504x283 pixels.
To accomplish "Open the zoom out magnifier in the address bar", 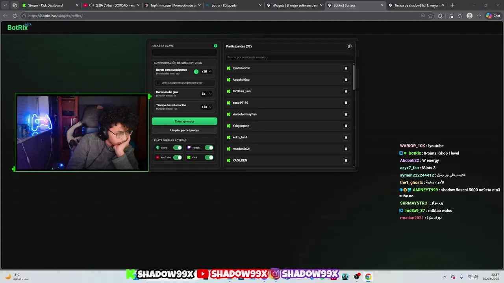I will point(423,16).
